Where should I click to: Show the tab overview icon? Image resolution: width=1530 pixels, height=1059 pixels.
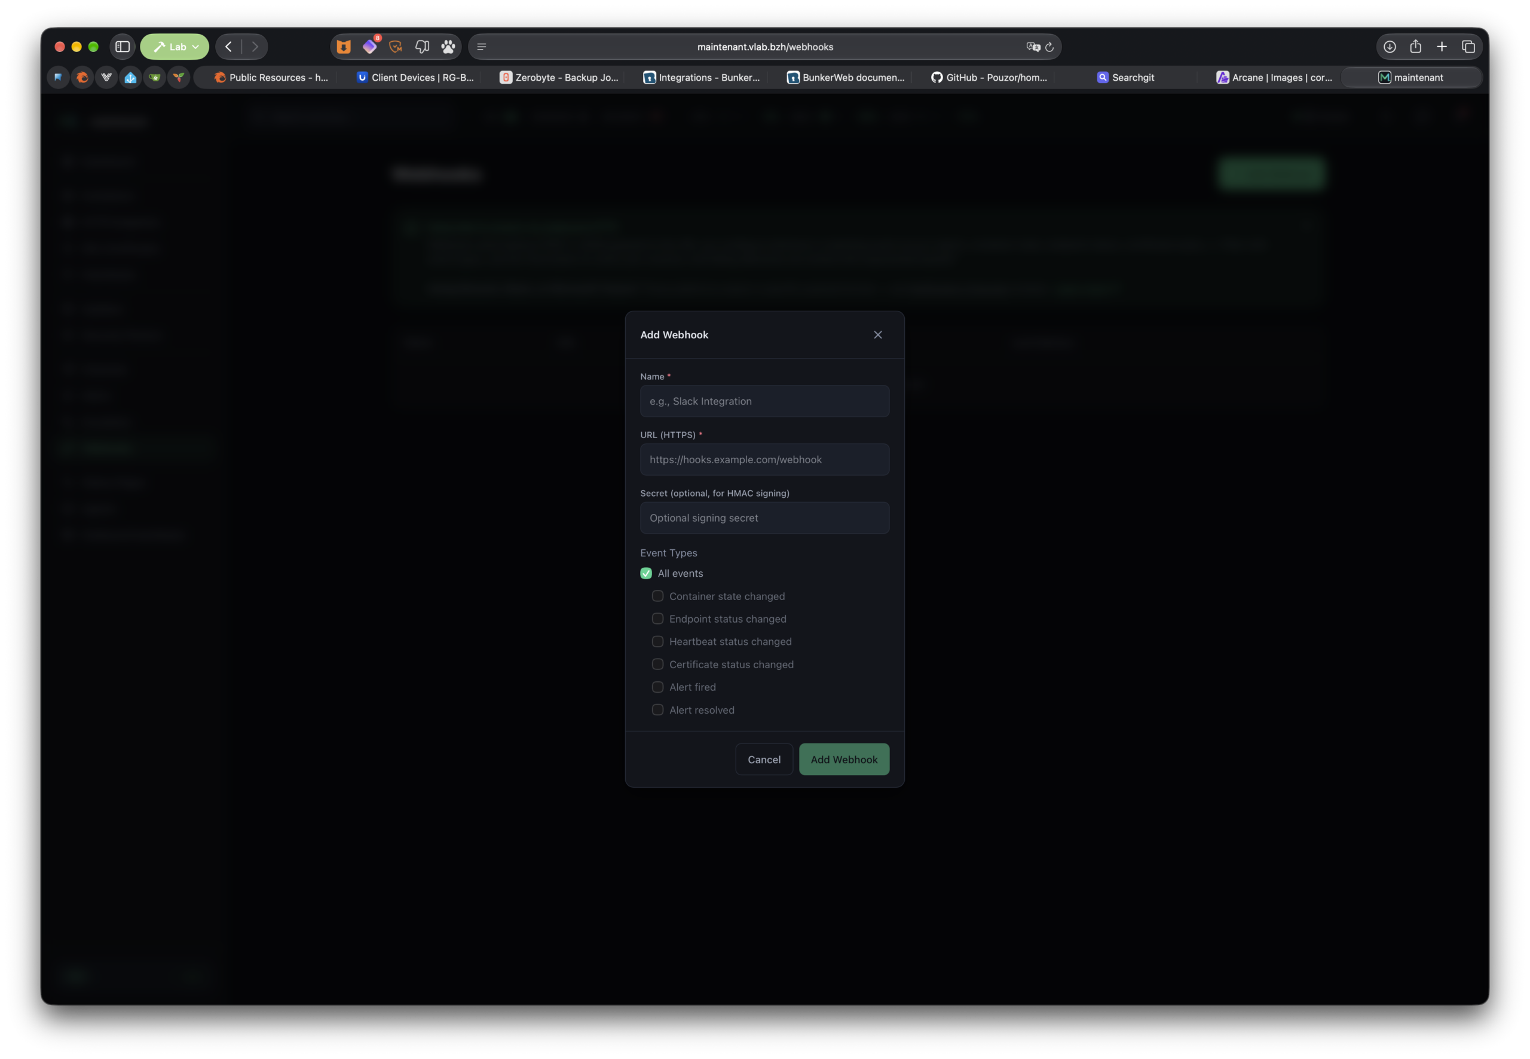[1468, 47]
